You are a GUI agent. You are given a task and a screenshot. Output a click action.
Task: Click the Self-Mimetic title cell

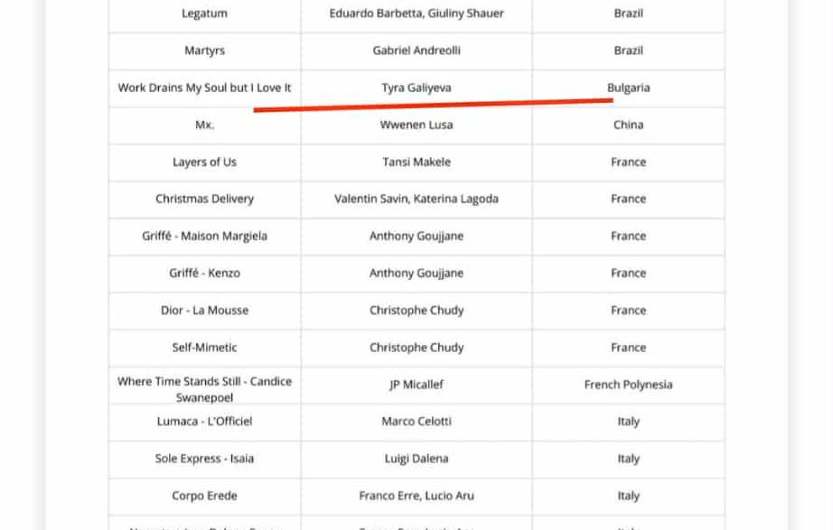pos(204,347)
